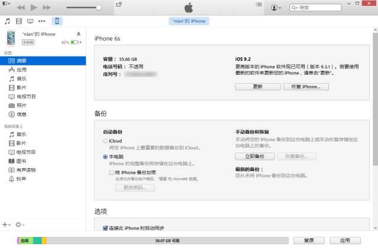Image resolution: width=378 pixels, height=250 pixels.
Task: Click the scrollbar up arrow
Action: tap(376, 30)
